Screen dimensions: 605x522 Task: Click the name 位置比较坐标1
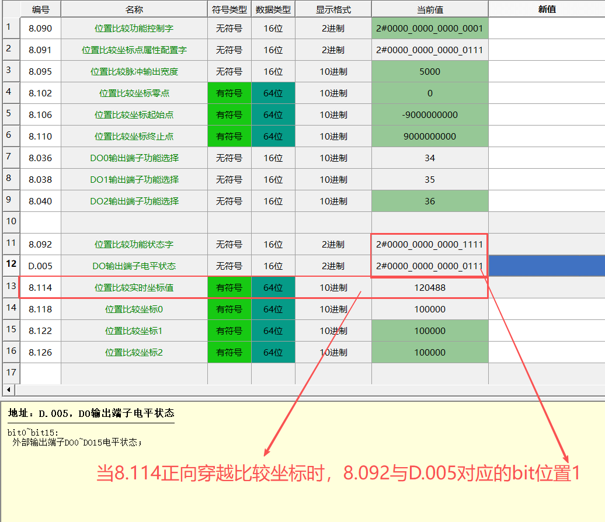pos(134,330)
